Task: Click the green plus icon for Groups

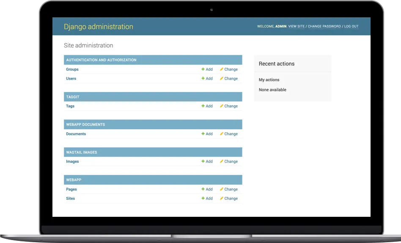Action: 203,69
